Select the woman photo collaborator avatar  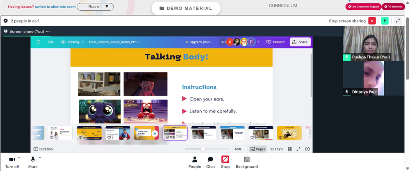[237, 42]
